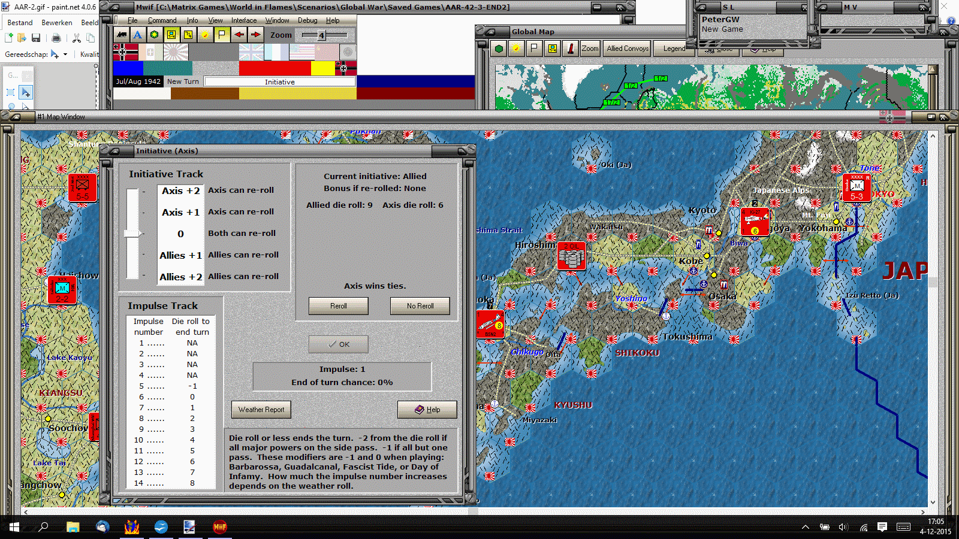Select the Japanese rising sun flag
Viewport: 959px width, 539px height.
(176, 52)
